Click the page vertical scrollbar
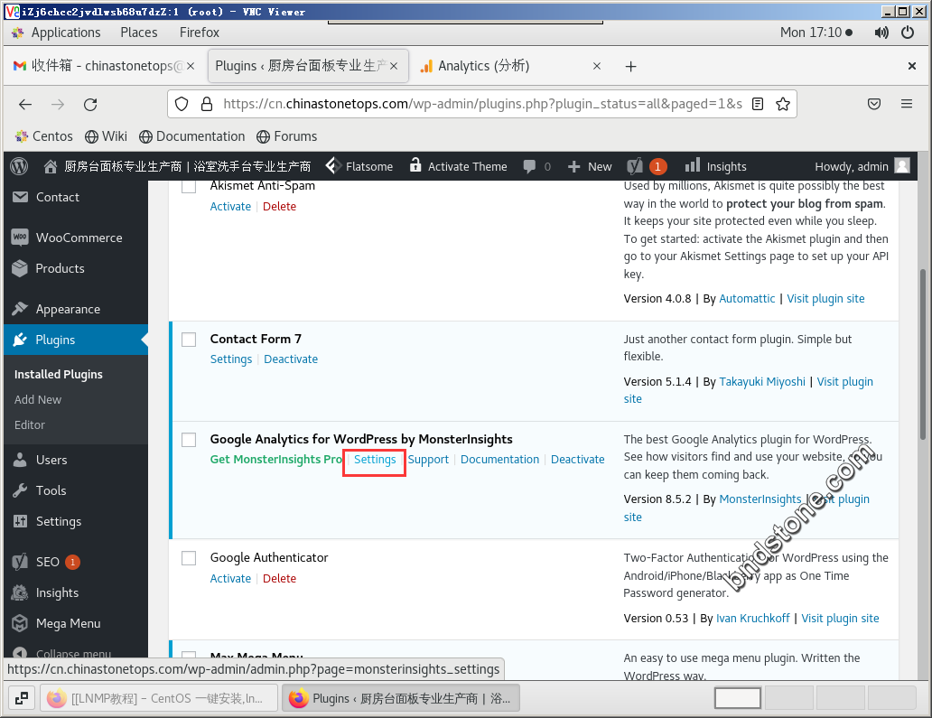 pyautogui.click(x=922, y=354)
